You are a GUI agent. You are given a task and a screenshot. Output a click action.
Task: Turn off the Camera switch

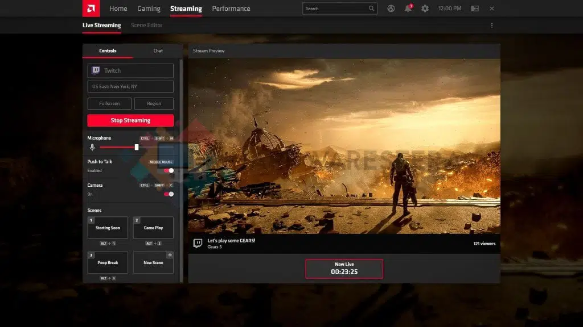169,194
